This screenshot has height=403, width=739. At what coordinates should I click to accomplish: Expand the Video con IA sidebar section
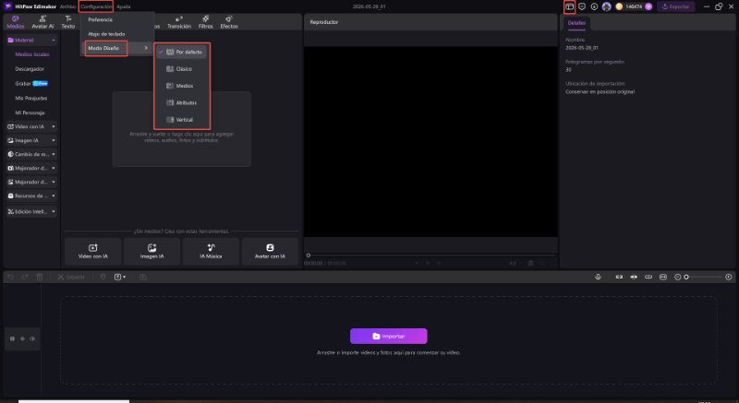[x=31, y=126]
